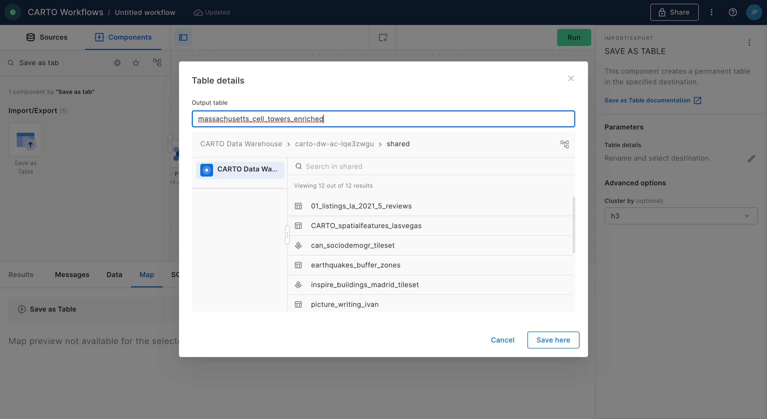Navigate to carto-dw-ac-lqe3zwgu breadcrumb
767x419 pixels.
click(x=334, y=144)
